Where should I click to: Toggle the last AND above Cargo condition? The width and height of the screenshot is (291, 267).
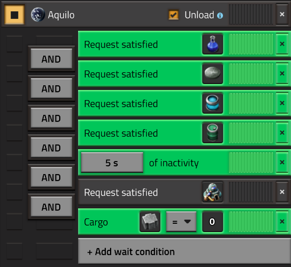tap(51, 207)
